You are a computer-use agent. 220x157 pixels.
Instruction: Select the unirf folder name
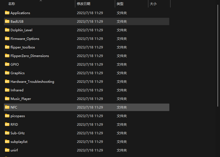[14, 150]
